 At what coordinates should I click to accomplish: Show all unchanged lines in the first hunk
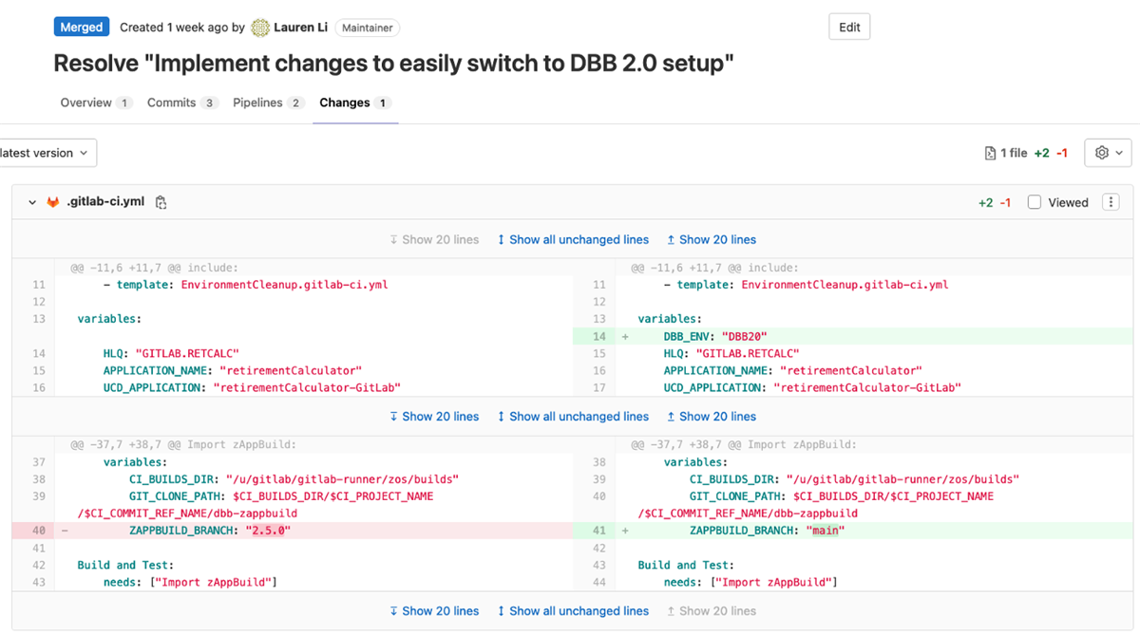pos(573,239)
